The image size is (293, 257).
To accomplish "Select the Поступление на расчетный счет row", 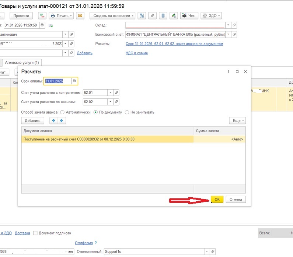I will (107, 139).
